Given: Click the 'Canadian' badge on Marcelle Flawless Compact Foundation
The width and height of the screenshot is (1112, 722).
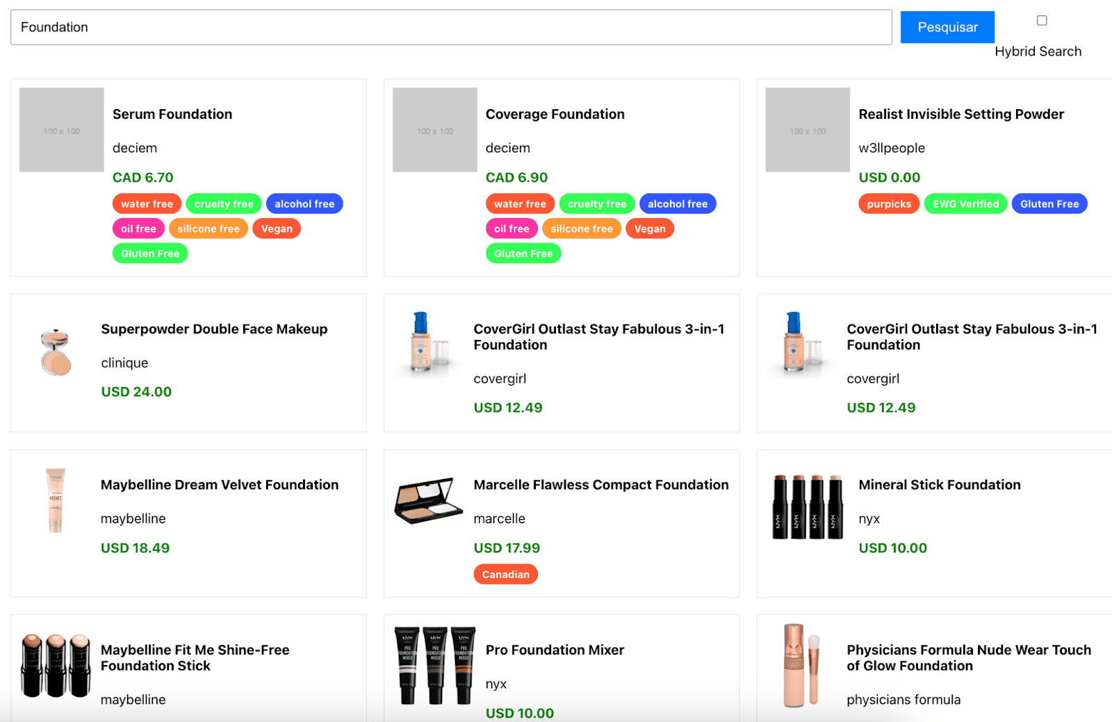Looking at the screenshot, I should point(505,574).
